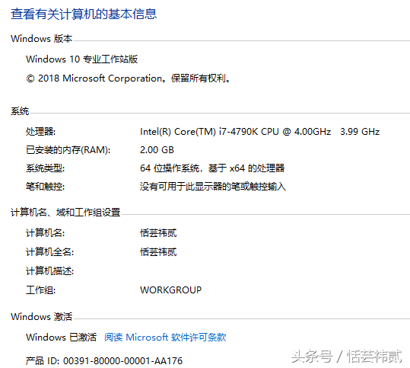Image resolution: width=410 pixels, height=368 pixels.
Task: Click the 计算机名、域和工作组设置 header
Action: [x=65, y=212]
